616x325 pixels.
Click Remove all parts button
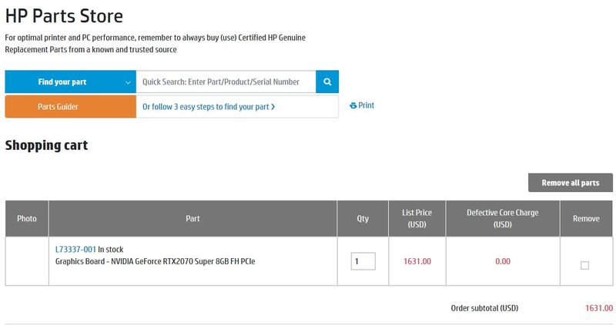(571, 183)
